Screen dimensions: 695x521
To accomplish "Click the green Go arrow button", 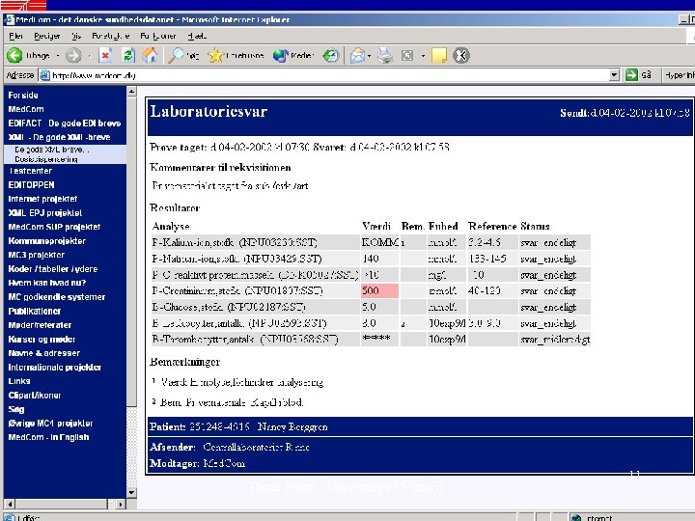I will click(631, 75).
